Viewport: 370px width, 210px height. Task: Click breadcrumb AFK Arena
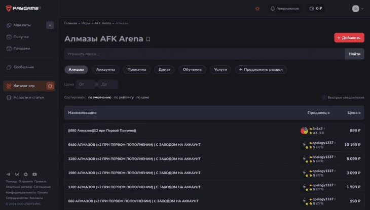pyautogui.click(x=103, y=23)
